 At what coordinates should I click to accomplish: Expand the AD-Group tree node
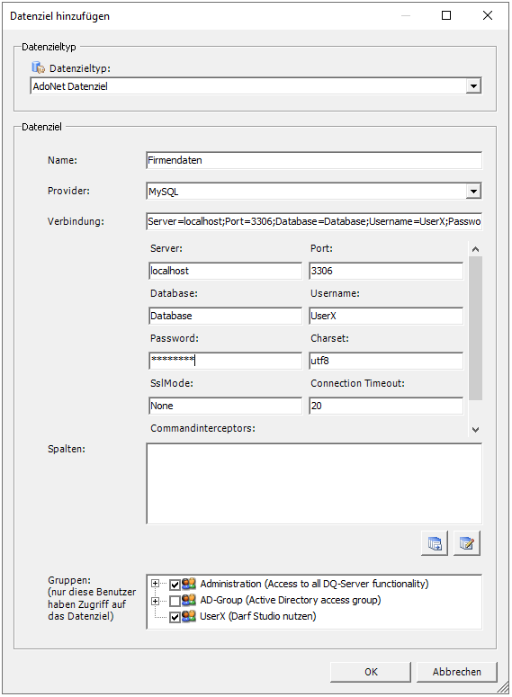[x=155, y=601]
